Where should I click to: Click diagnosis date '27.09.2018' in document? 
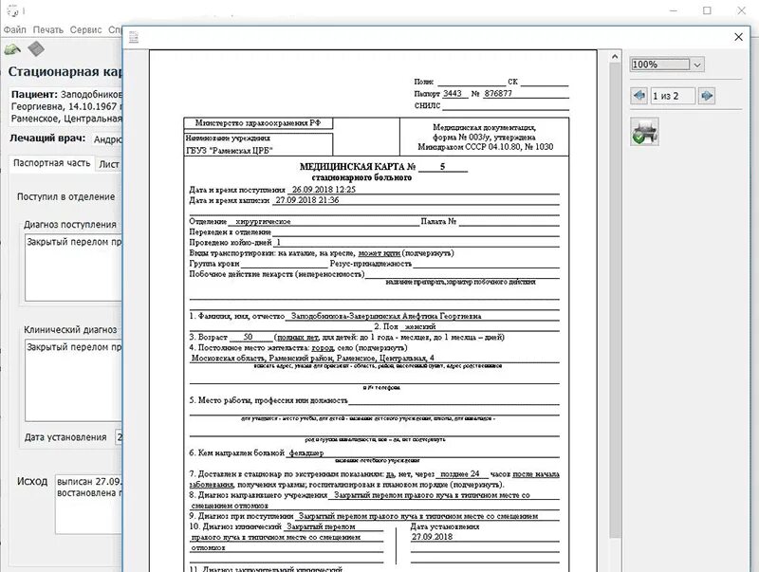433,537
